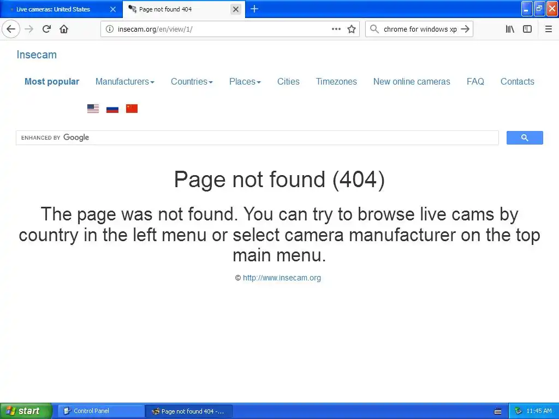Bookmark this page with the star

pos(352,29)
